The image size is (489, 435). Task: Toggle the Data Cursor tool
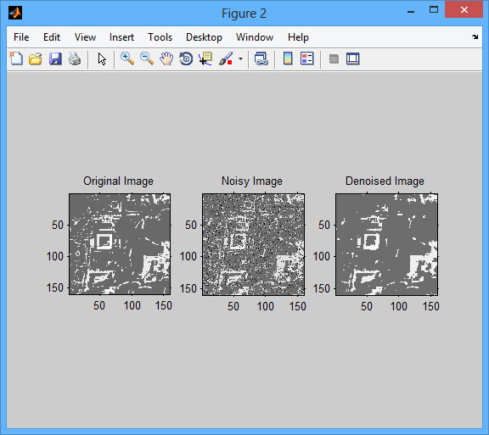(205, 59)
